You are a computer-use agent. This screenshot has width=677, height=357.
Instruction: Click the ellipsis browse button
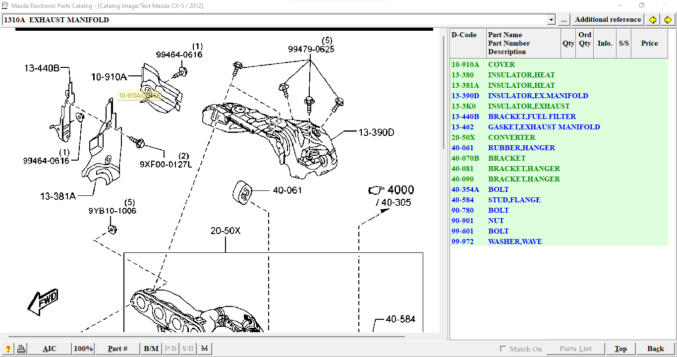pyautogui.click(x=564, y=20)
